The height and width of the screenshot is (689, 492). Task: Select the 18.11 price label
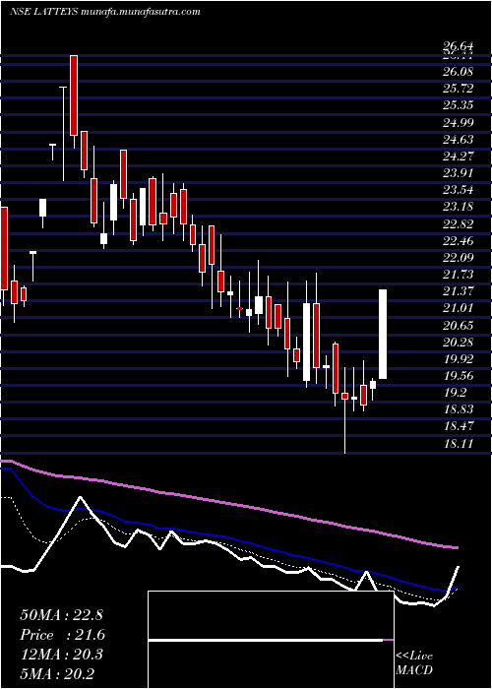coord(458,443)
